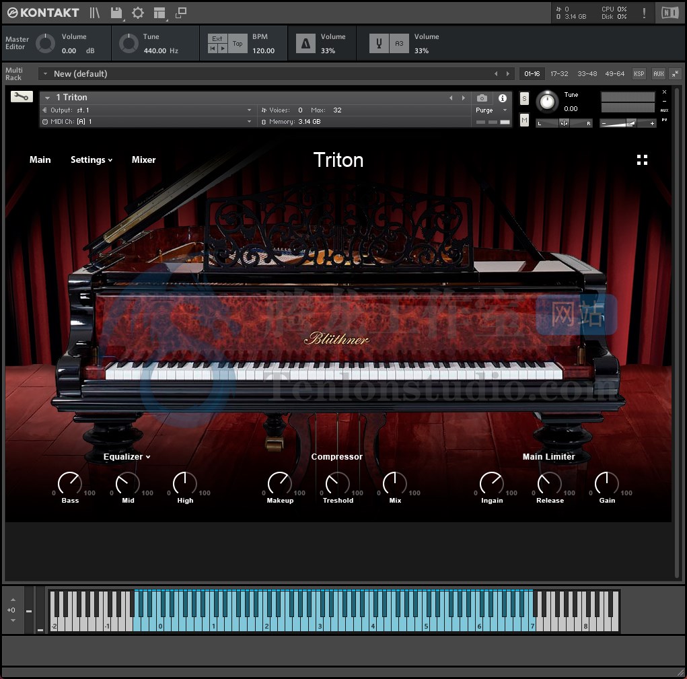Viewport: 687px width, 679px height.
Task: Select the 17-32 rack page tab
Action: tap(559, 73)
